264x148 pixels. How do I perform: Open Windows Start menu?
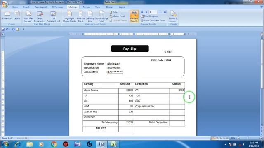coord(5,144)
